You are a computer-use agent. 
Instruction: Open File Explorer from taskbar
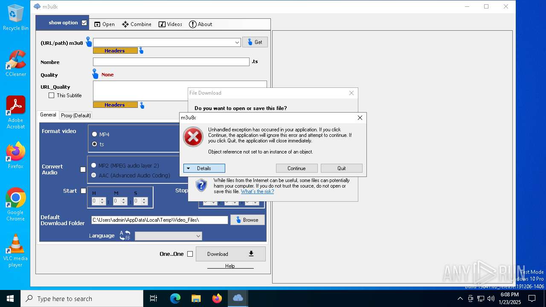click(196, 298)
